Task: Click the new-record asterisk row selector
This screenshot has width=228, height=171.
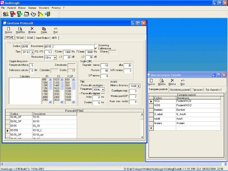Action: click(151, 128)
